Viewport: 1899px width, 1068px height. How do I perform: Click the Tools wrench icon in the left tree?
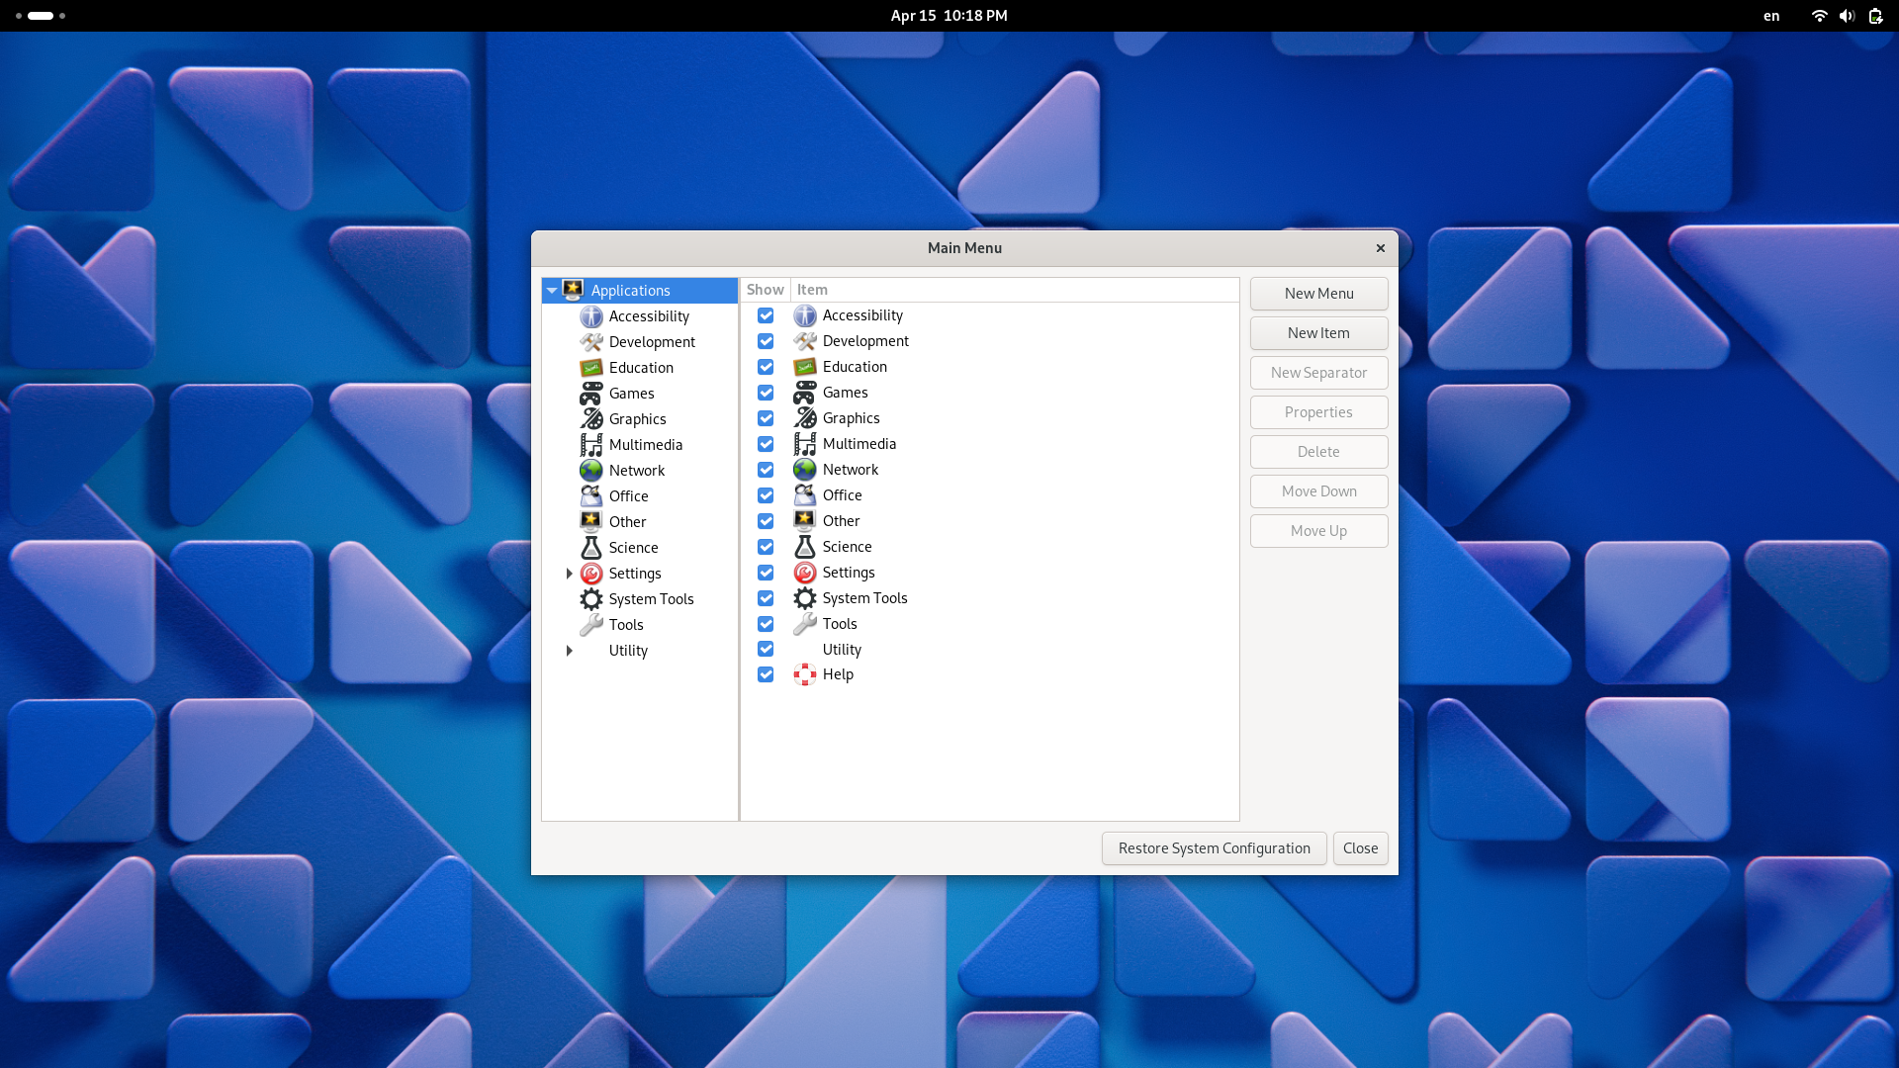[591, 625]
